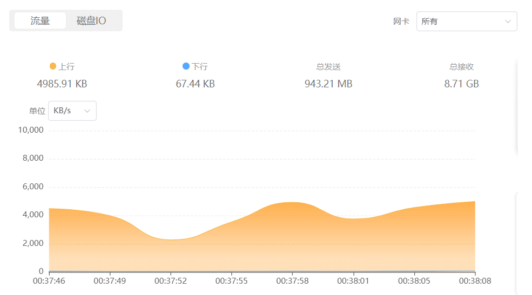The height and width of the screenshot is (295, 532).
Task: Toggle the 上行 series legend label
Action: 66,67
